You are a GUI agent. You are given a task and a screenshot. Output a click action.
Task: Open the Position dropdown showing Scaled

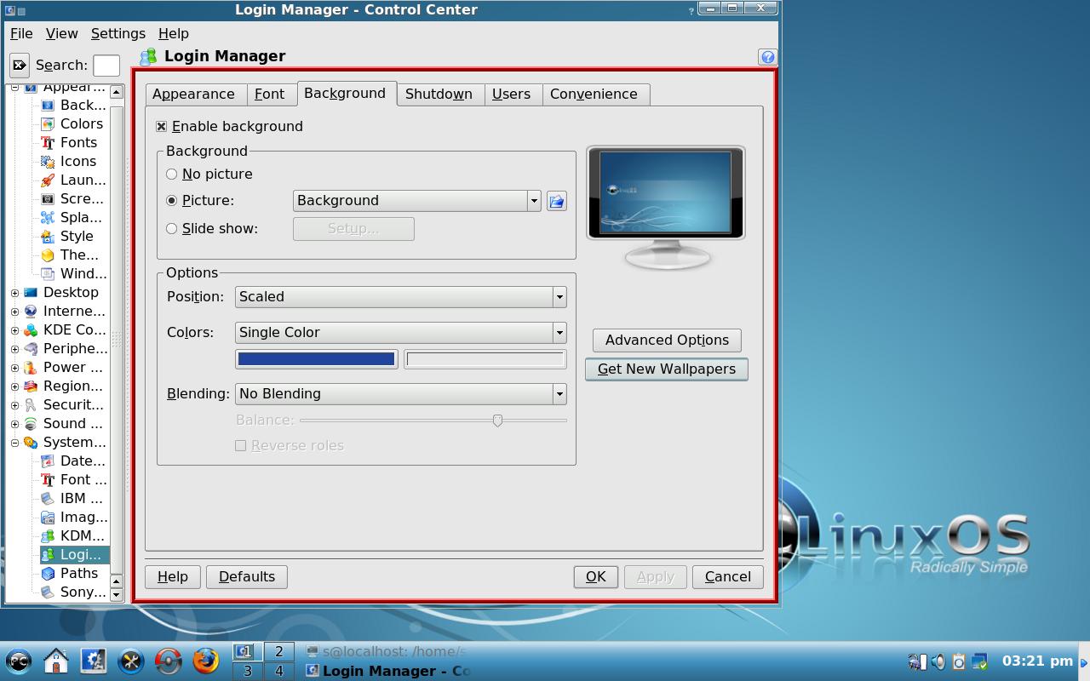coord(401,296)
